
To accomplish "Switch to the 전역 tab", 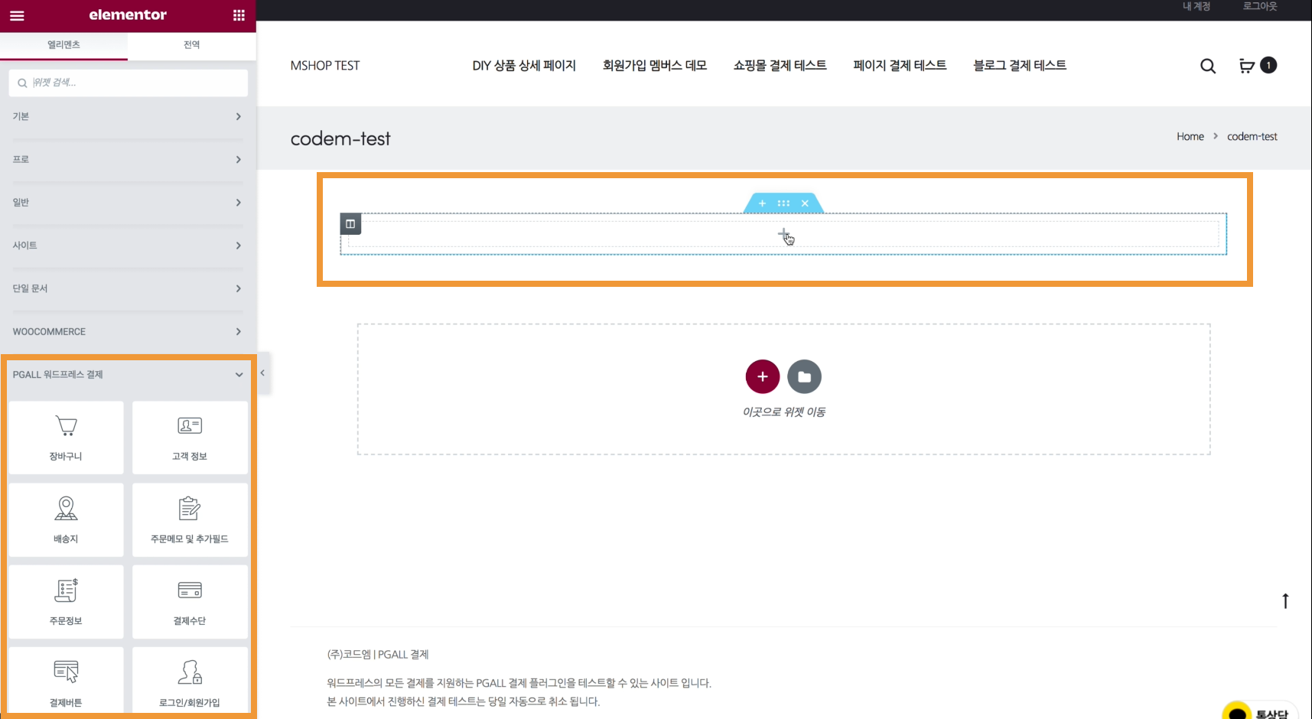I will coord(191,45).
